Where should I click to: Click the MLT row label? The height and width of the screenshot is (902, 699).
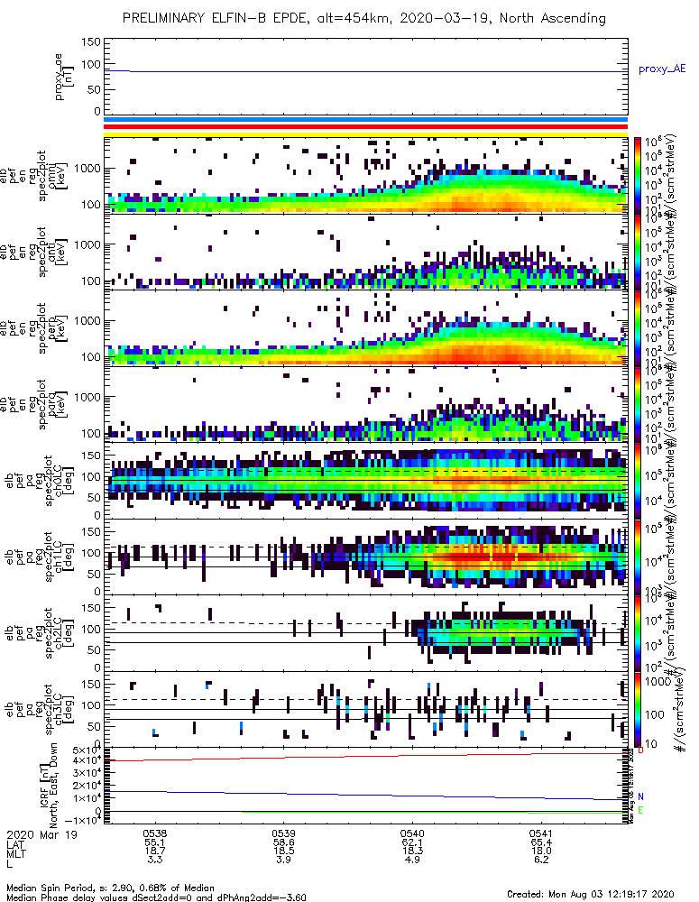coord(16,851)
